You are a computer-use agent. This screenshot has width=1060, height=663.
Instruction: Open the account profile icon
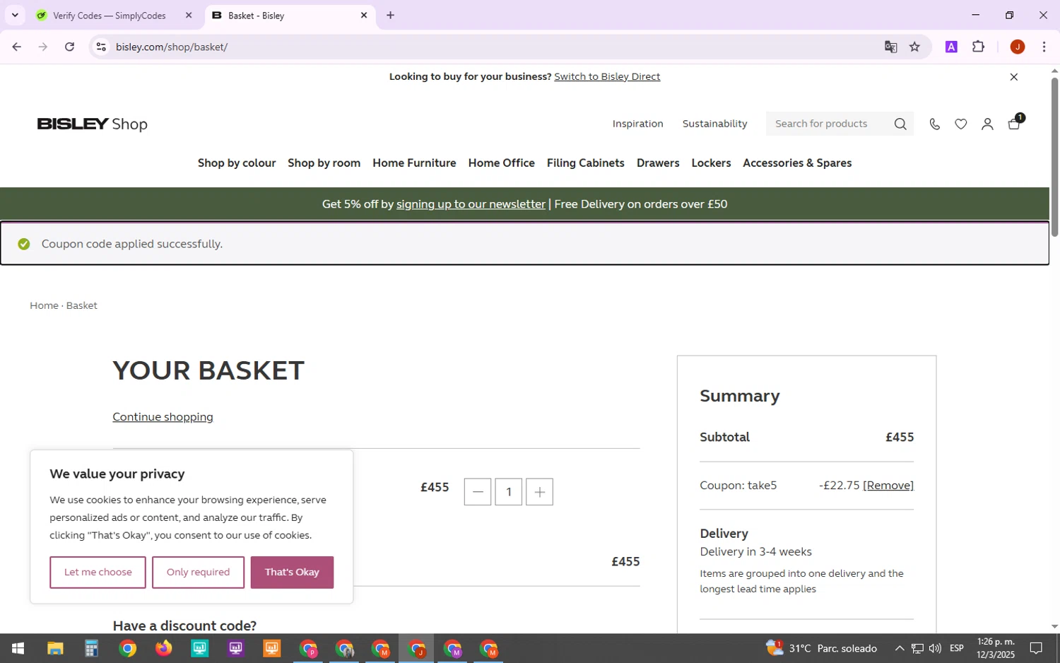(x=987, y=124)
